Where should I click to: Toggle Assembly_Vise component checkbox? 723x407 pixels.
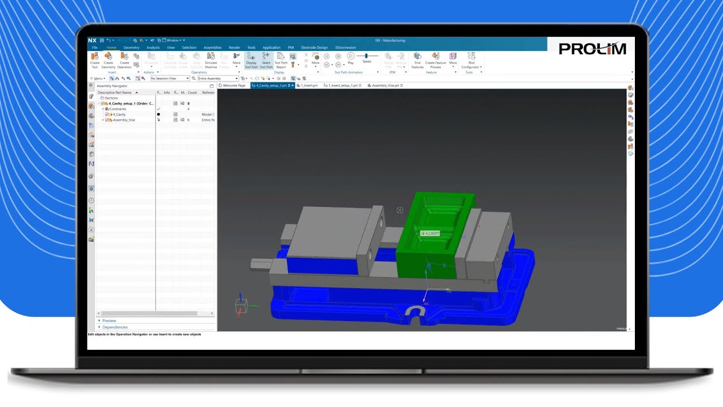pos(107,120)
